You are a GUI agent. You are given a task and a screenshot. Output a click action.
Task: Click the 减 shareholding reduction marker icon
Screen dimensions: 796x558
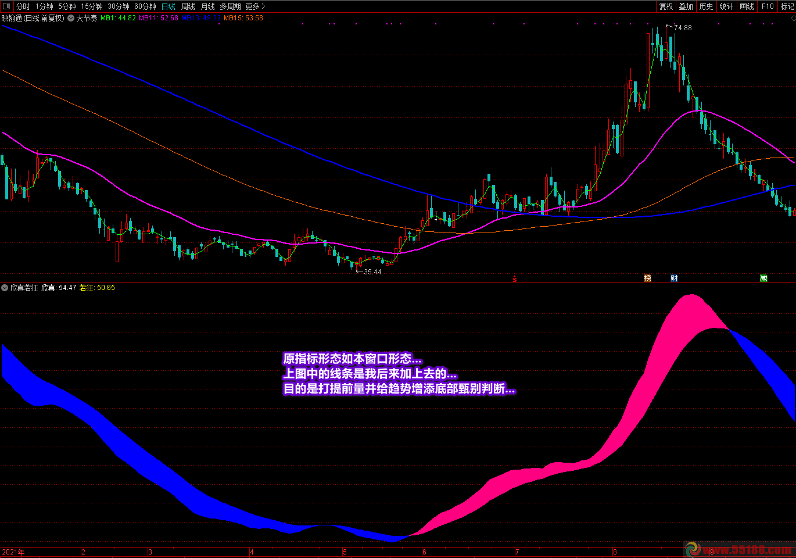tap(763, 278)
